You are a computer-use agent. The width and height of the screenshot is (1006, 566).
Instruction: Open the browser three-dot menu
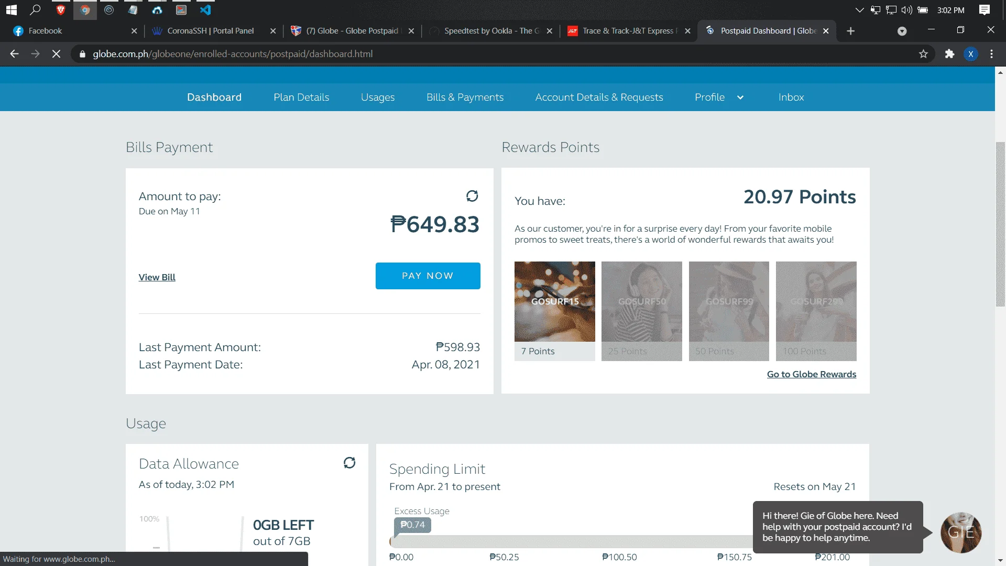991,54
